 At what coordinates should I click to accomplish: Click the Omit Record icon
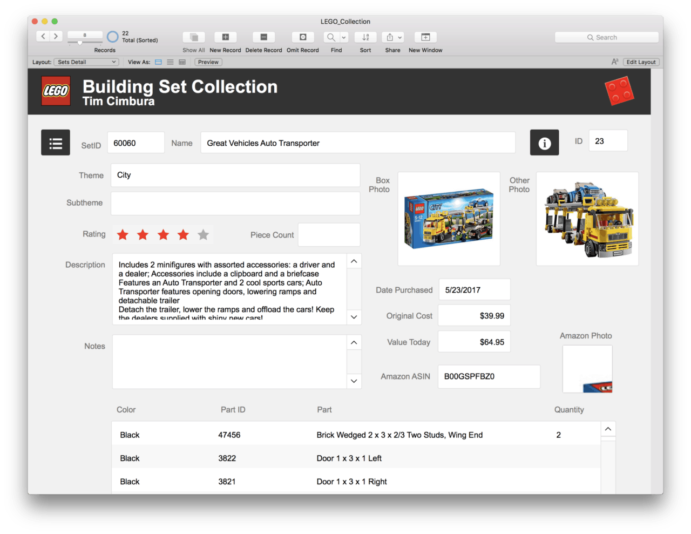pos(303,37)
